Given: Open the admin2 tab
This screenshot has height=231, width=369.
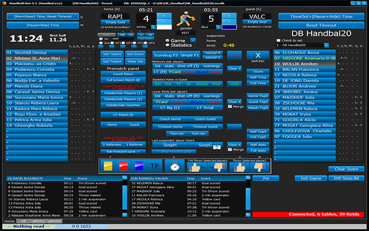Looking at the screenshot, I should tap(55, 221).
